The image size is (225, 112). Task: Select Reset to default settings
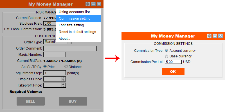tap(78, 32)
